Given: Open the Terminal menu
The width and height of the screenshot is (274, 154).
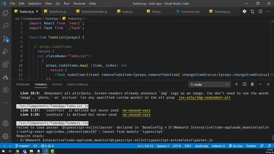Looking at the screenshot, I should click(x=79, y=3).
